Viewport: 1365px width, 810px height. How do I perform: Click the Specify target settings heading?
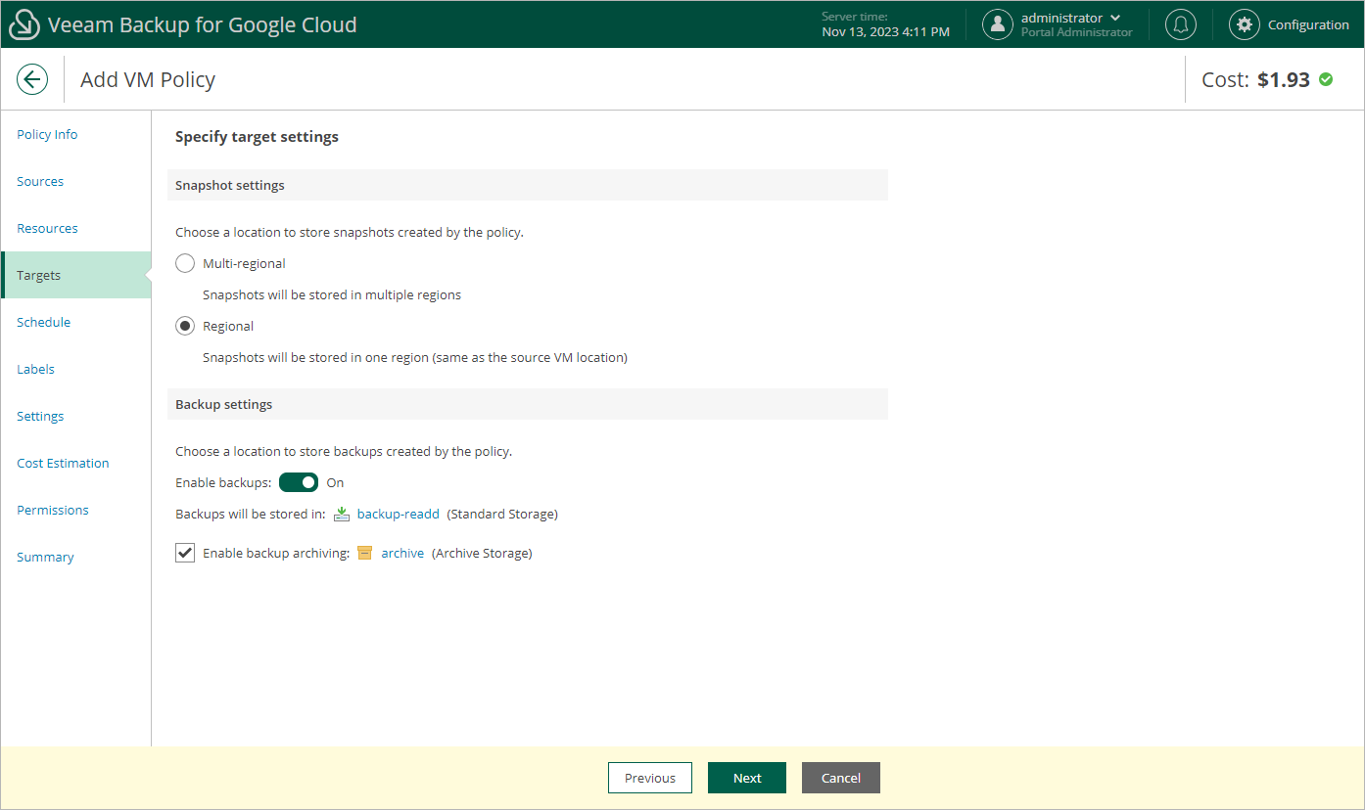coord(257,137)
